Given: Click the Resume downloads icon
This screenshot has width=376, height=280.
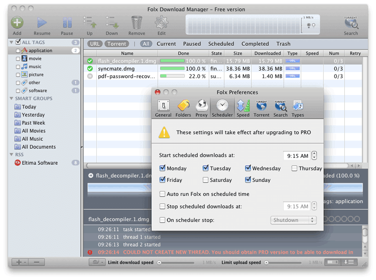Looking at the screenshot, I should click(x=42, y=22).
